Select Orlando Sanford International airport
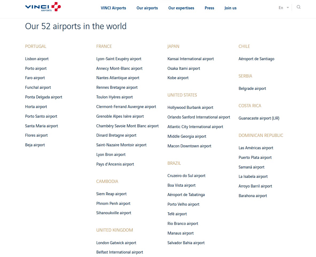The width and height of the screenshot is (316, 257). (199, 117)
